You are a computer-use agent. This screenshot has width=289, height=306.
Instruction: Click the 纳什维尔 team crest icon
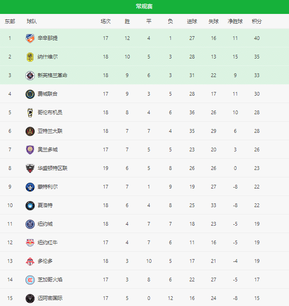(30, 57)
